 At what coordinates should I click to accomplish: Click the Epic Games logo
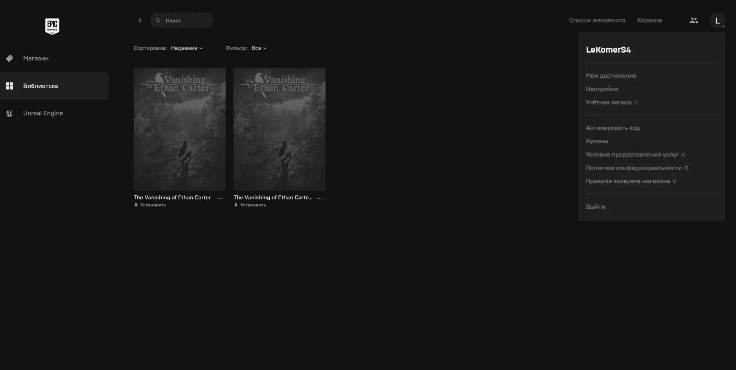click(52, 26)
